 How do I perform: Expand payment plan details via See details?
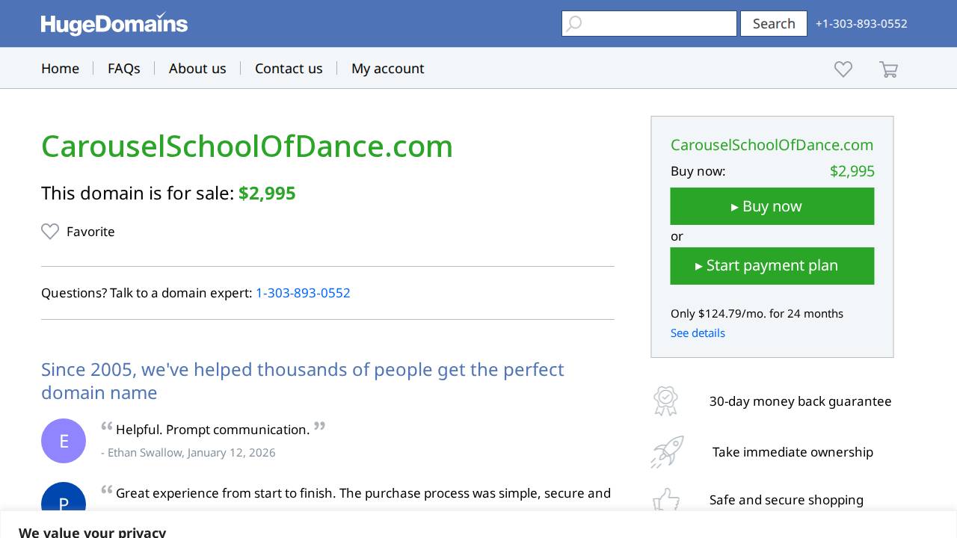click(698, 333)
